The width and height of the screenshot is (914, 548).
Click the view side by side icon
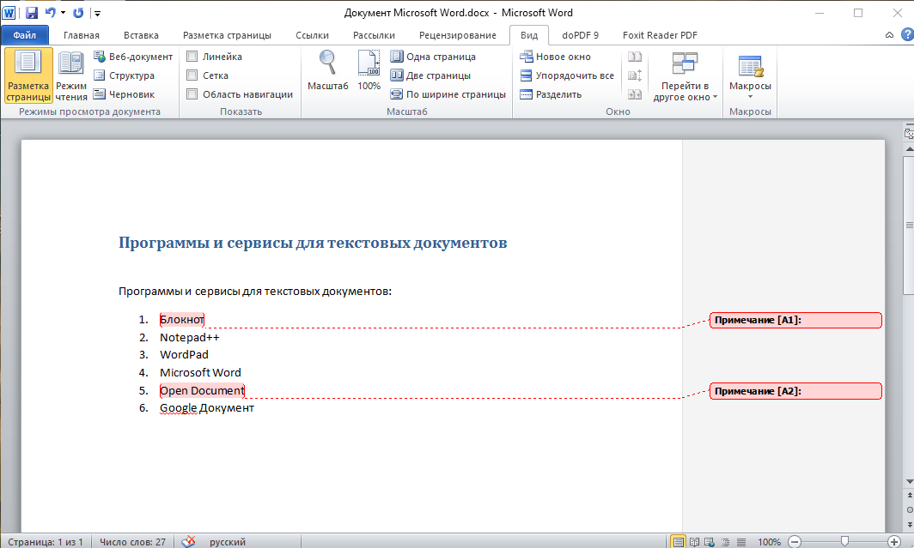(x=635, y=57)
